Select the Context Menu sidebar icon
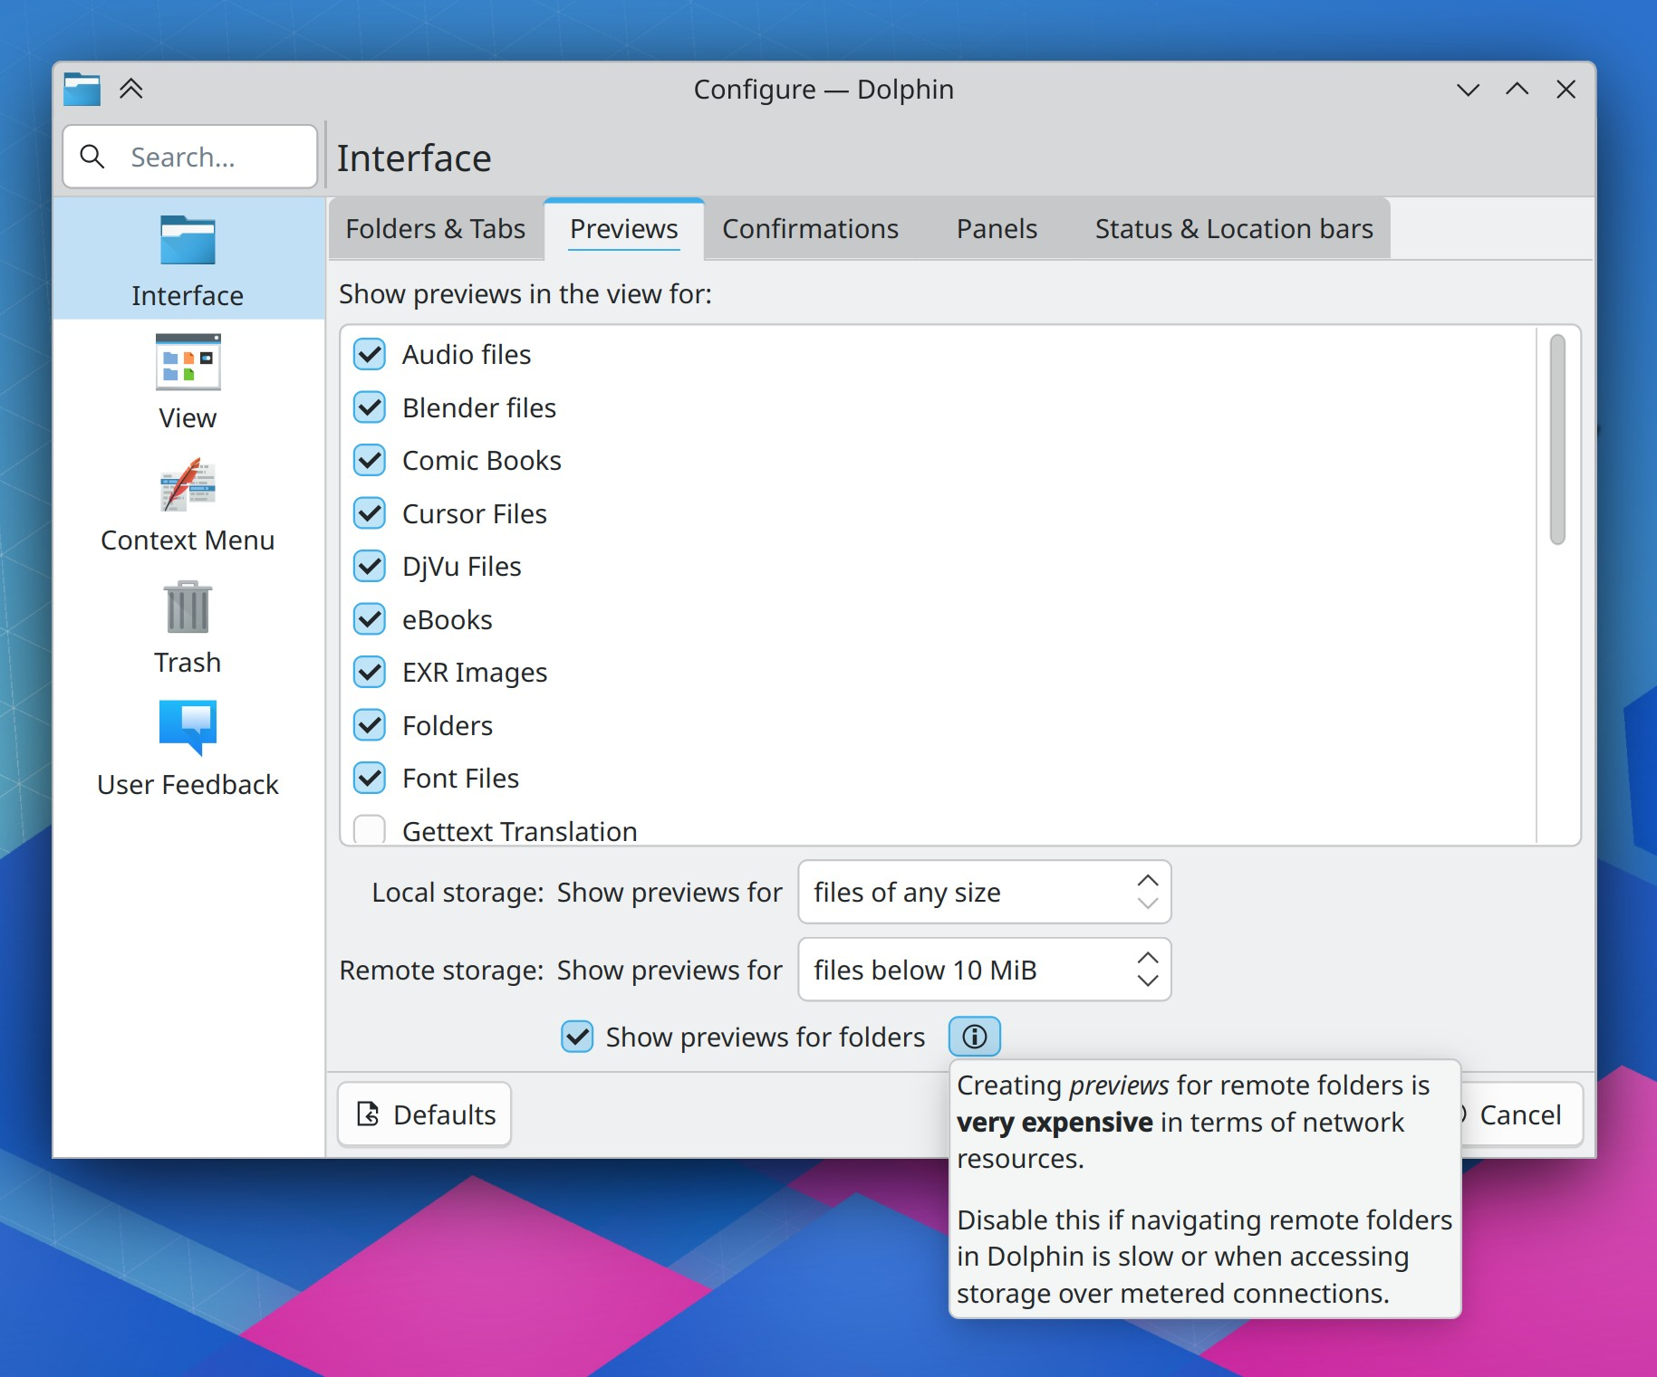 point(187,502)
